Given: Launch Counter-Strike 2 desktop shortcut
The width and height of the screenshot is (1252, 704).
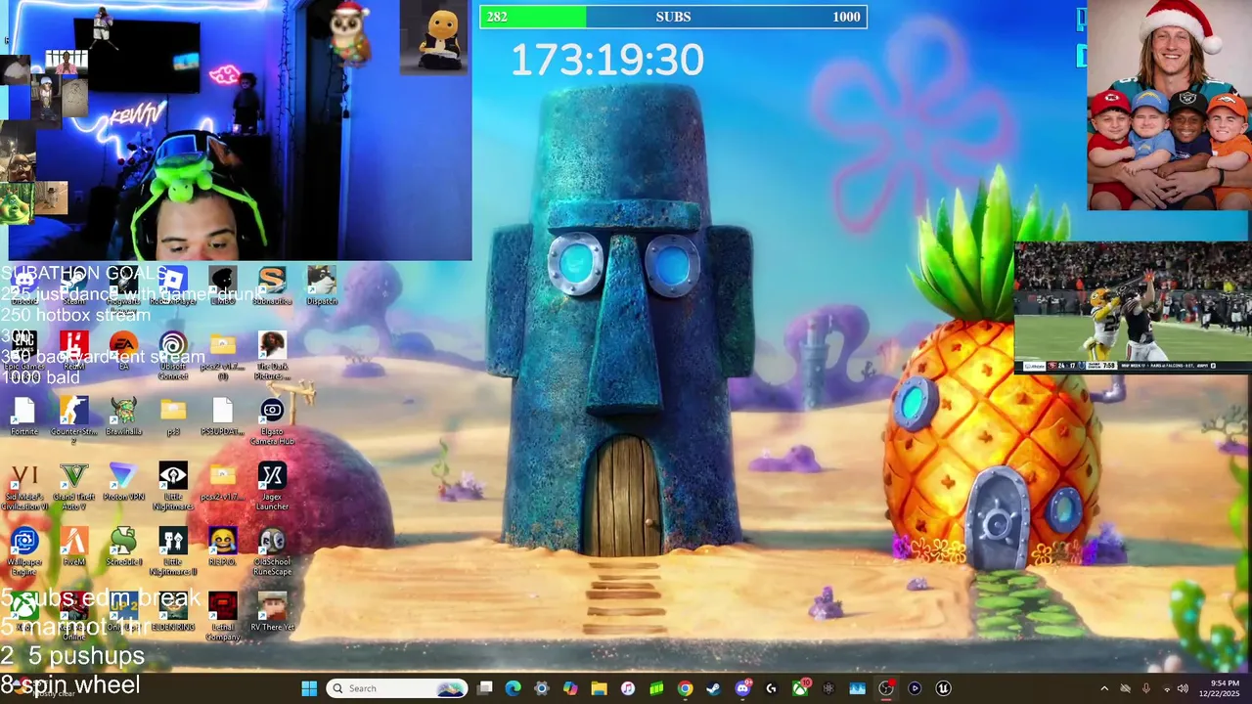Looking at the screenshot, I should [73, 420].
